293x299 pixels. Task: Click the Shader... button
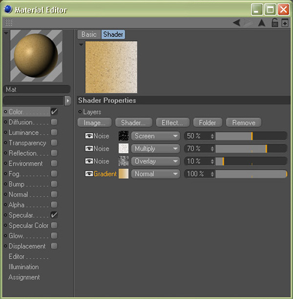134,123
